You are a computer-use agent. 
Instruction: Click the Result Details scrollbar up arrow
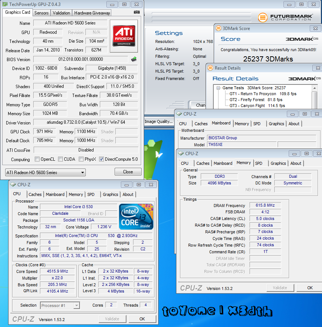(x=315, y=88)
